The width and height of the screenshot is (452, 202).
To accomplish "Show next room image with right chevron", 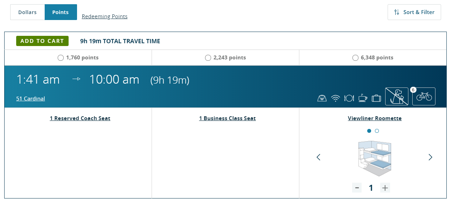I will pyautogui.click(x=430, y=157).
